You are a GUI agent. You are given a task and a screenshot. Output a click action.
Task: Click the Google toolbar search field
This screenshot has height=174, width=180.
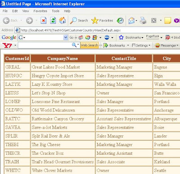coord(43,37)
